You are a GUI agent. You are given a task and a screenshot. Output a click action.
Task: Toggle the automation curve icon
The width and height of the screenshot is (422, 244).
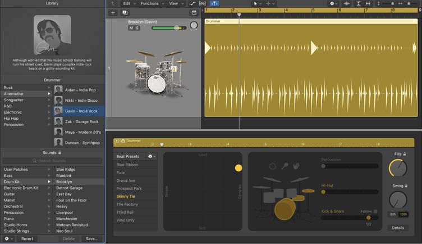pyautogui.click(x=192, y=3)
